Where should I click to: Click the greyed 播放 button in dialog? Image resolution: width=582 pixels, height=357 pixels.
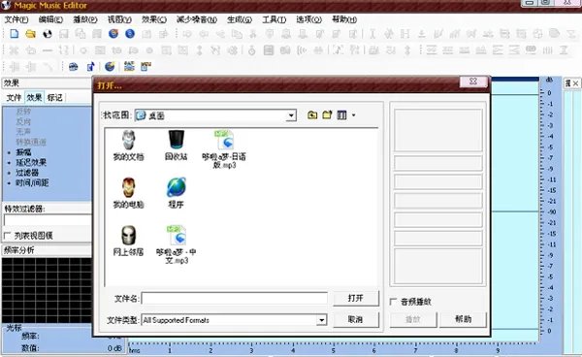click(413, 319)
